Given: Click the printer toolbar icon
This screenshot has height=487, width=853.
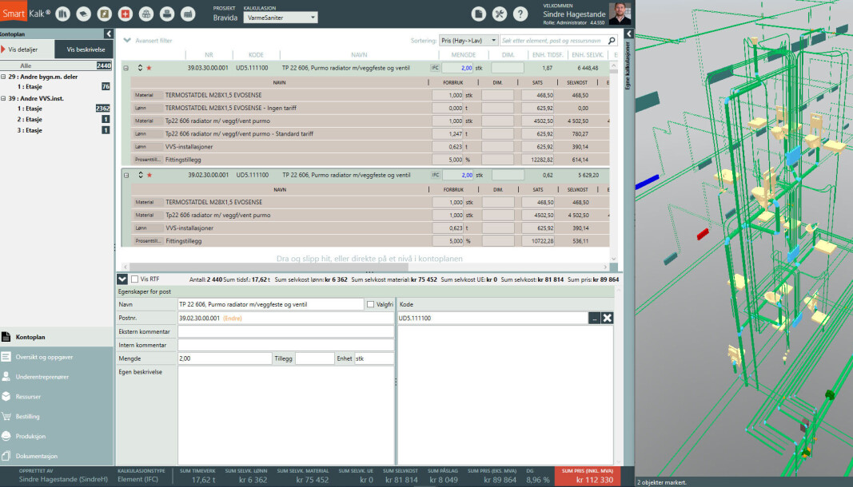Looking at the screenshot, I should click(167, 14).
